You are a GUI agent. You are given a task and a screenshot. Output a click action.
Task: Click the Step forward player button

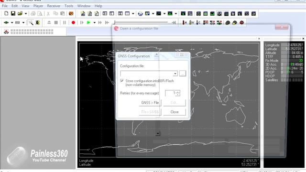(82, 22)
